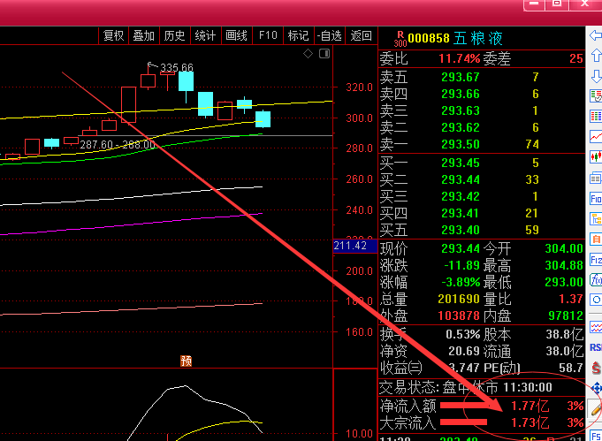Click the 最低 value 293.00
This screenshot has width=602, height=441.
(564, 282)
